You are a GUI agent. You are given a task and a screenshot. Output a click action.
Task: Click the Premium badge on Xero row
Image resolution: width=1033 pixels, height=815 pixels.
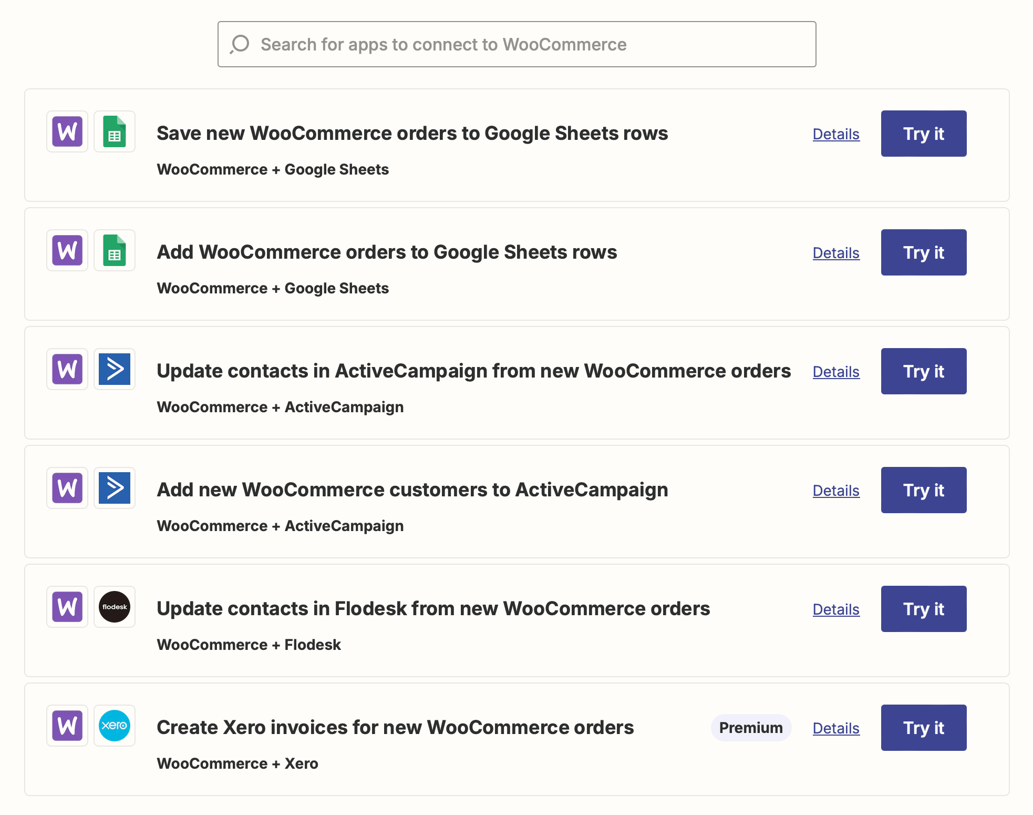pyautogui.click(x=750, y=728)
